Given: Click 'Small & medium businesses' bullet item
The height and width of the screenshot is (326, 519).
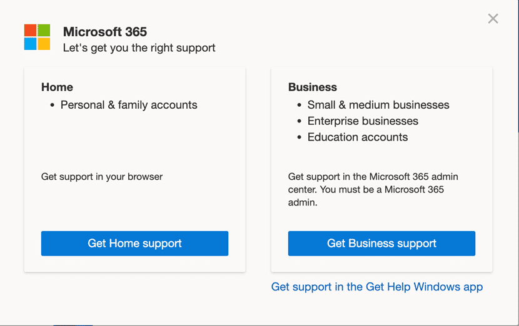Looking at the screenshot, I should [x=378, y=105].
